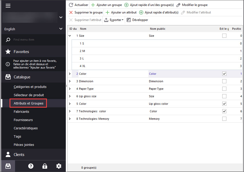
Task: Toggle the Paper Type row checkbox
Action: click(224, 89)
